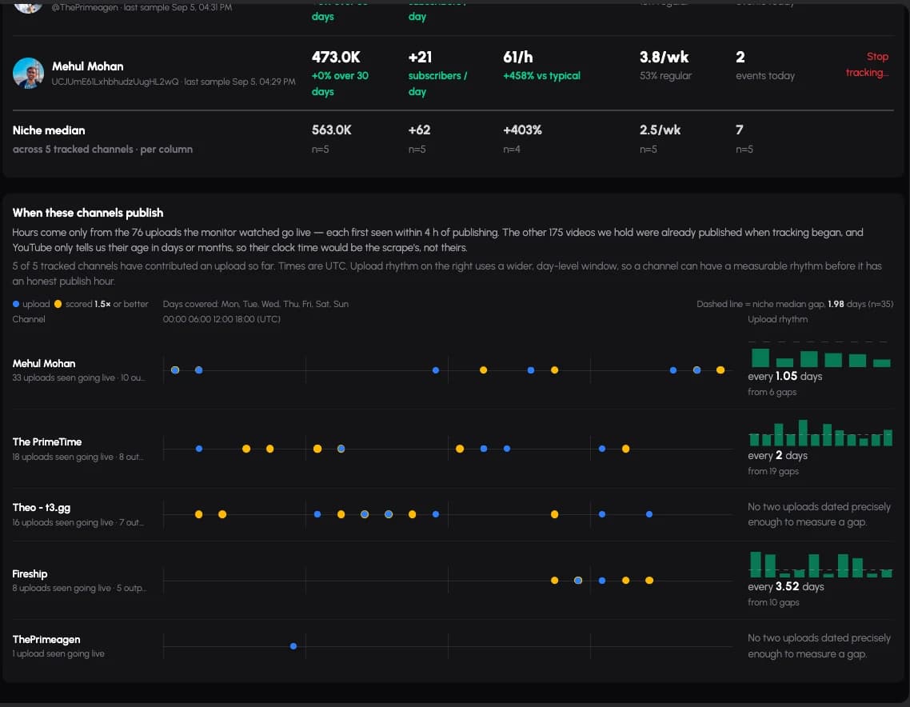Click the from 6 gaps label
This screenshot has width=910, height=707.
point(772,392)
